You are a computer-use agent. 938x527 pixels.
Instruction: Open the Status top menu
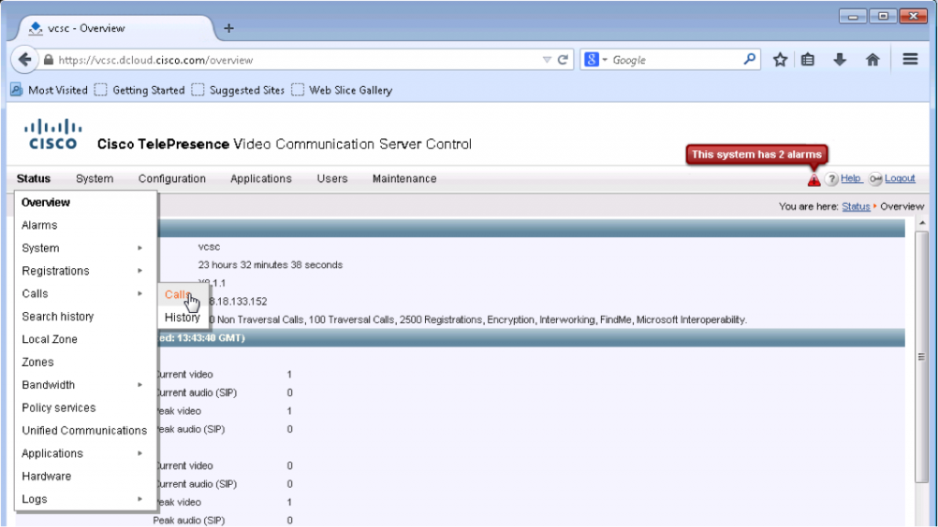(x=34, y=178)
